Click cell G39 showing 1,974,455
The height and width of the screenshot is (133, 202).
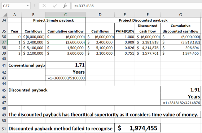(181, 53)
